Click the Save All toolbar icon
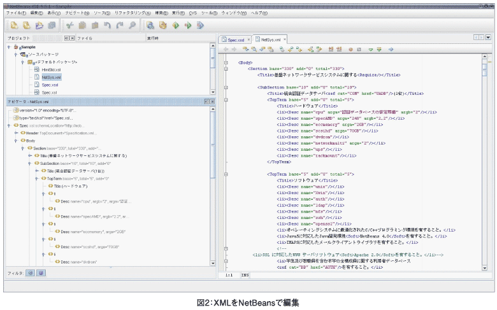 point(52,25)
